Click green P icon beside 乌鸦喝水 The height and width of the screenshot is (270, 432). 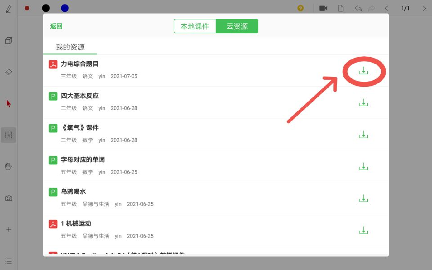[53, 192]
